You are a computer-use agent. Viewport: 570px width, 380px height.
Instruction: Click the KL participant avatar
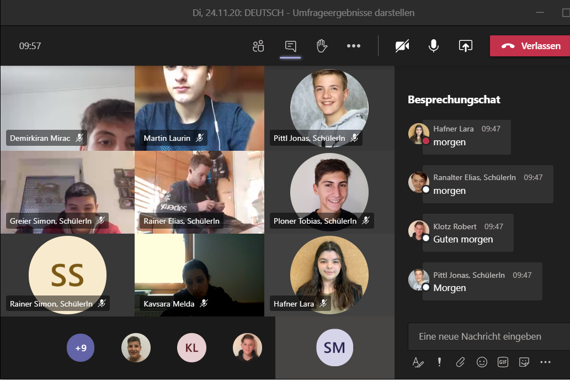coord(191,348)
